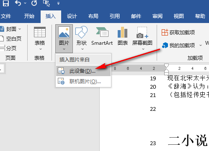Click 获取加载项 get add-ins
The height and width of the screenshot is (151, 209).
(178, 32)
